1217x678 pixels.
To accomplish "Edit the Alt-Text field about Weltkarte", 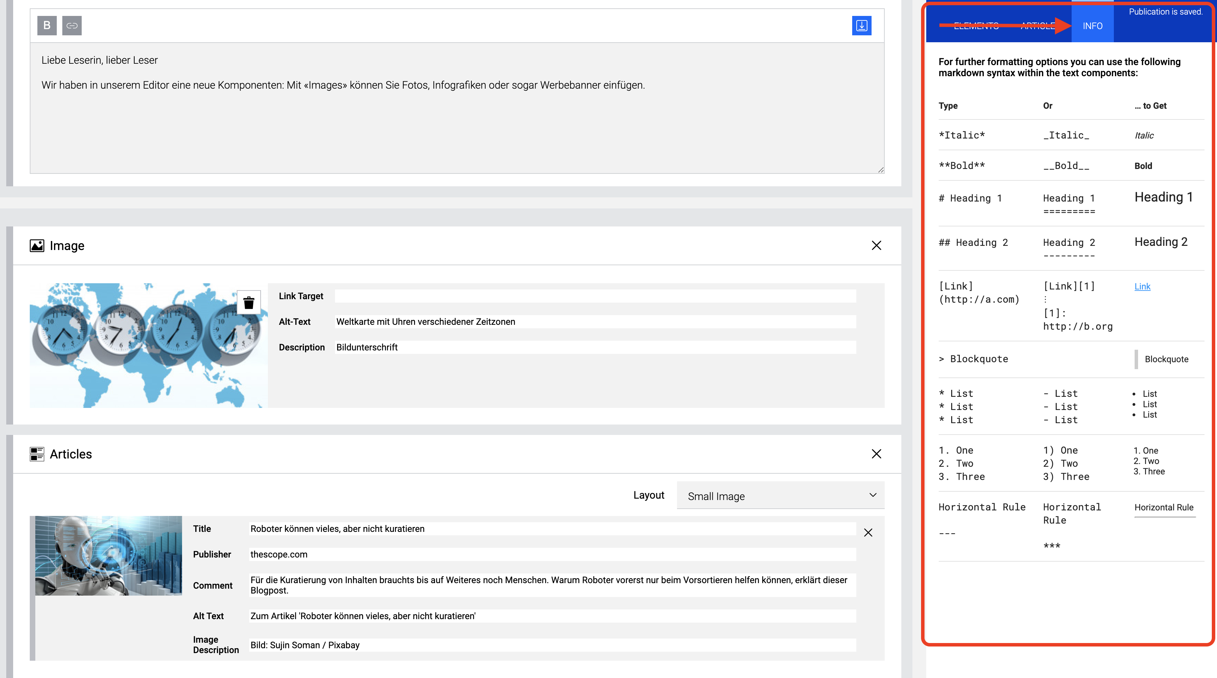I will click(x=595, y=322).
